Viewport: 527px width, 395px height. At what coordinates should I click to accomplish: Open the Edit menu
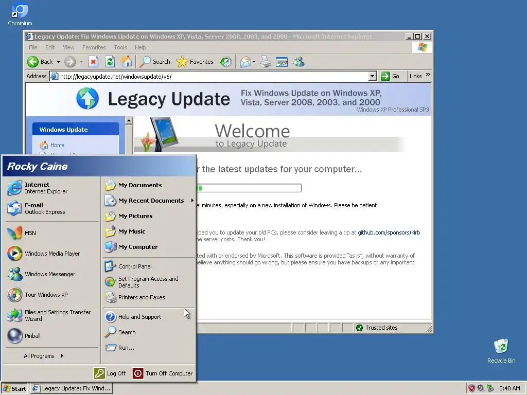click(50, 47)
